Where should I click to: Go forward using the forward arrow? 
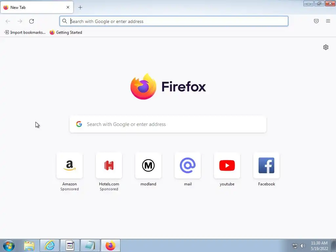[20, 21]
